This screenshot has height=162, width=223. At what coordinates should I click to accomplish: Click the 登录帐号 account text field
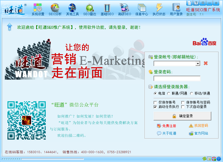coord(175,63)
